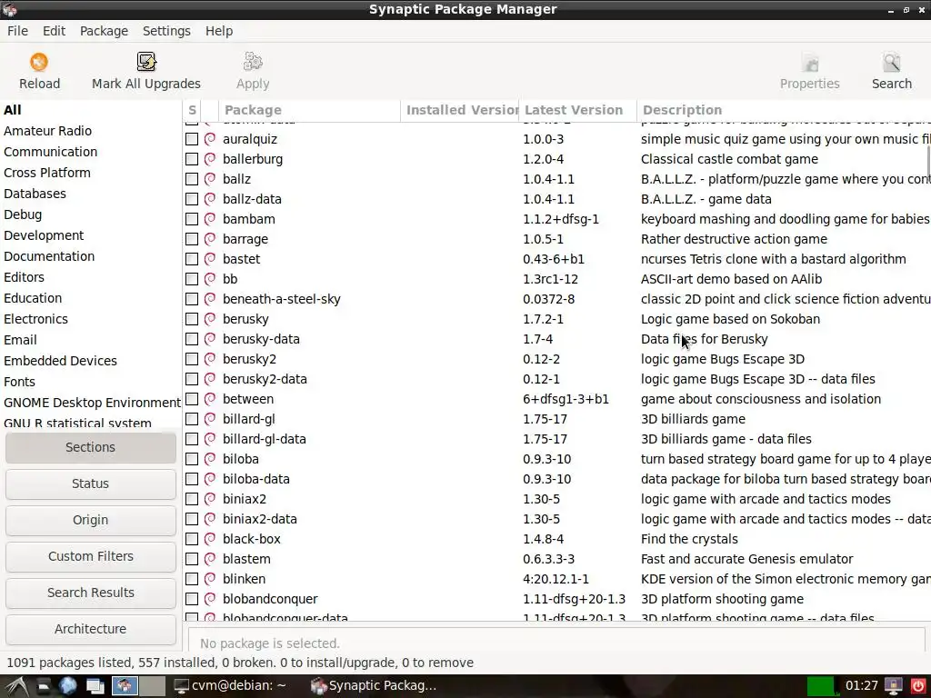Screen dimensions: 931x698
Task: Click the S status column header
Action: [192, 110]
